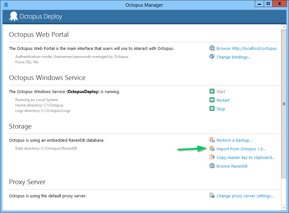Image resolution: width=289 pixels, height=213 pixels.
Task: Open Browse: http://localhost/octopus link
Action: [247, 48]
